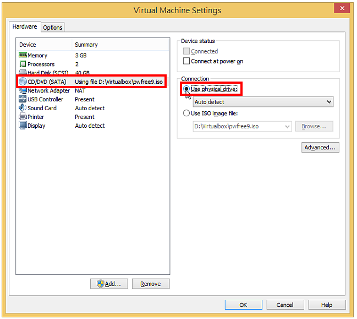Viewport: 357px width, 319px height.
Task: Select the Sound Card row label
Action: [x=42, y=109]
